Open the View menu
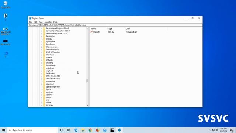Screen dimensions: 236x133 pos(41,22)
